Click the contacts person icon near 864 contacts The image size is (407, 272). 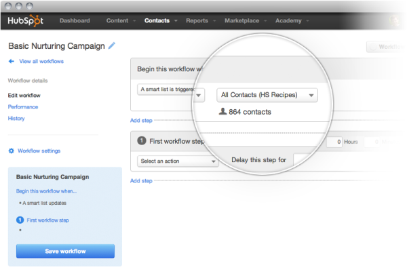coord(222,112)
